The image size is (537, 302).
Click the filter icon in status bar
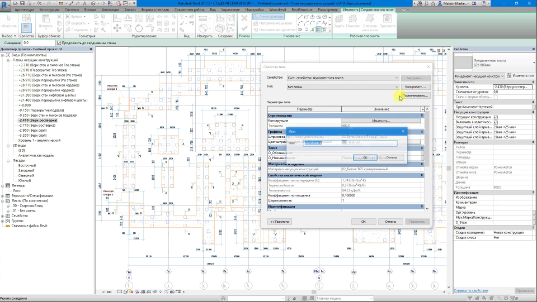click(514, 298)
